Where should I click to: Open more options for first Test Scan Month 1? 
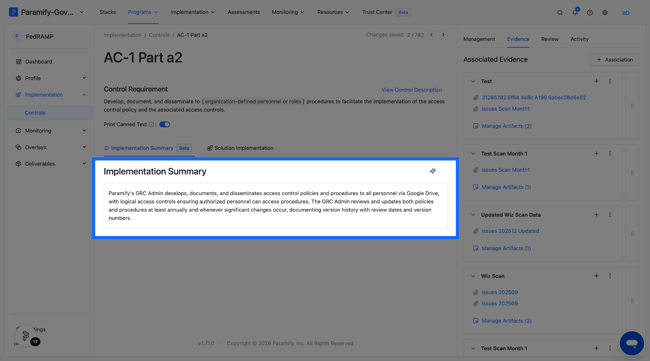610,153
